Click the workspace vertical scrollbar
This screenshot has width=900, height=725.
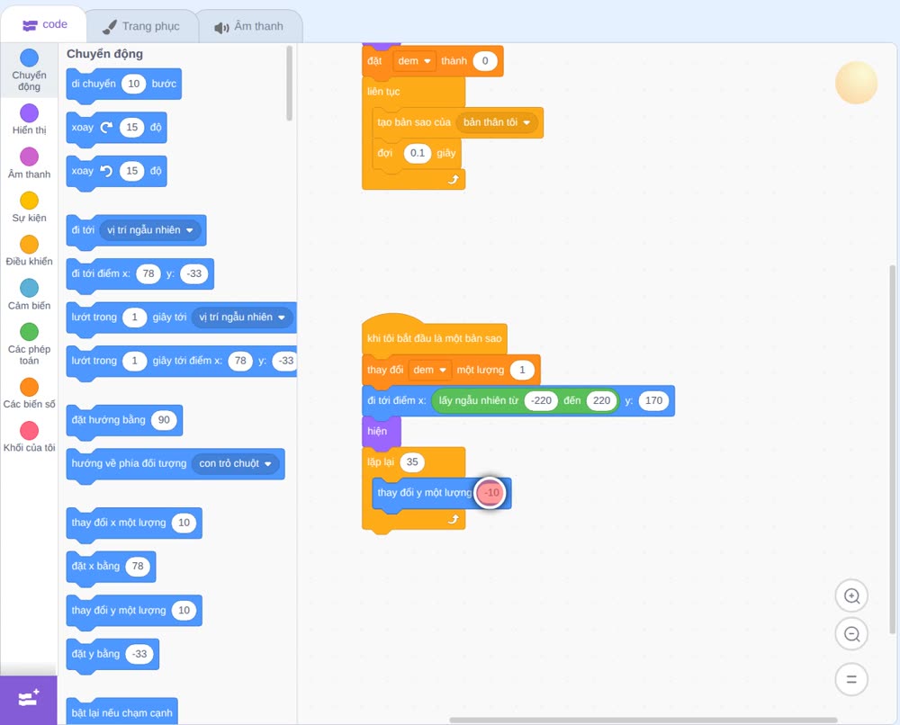892,449
